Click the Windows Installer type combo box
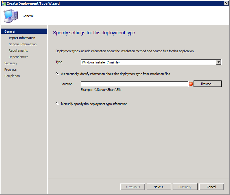The height and width of the screenshot is (195, 230). (x=151, y=62)
